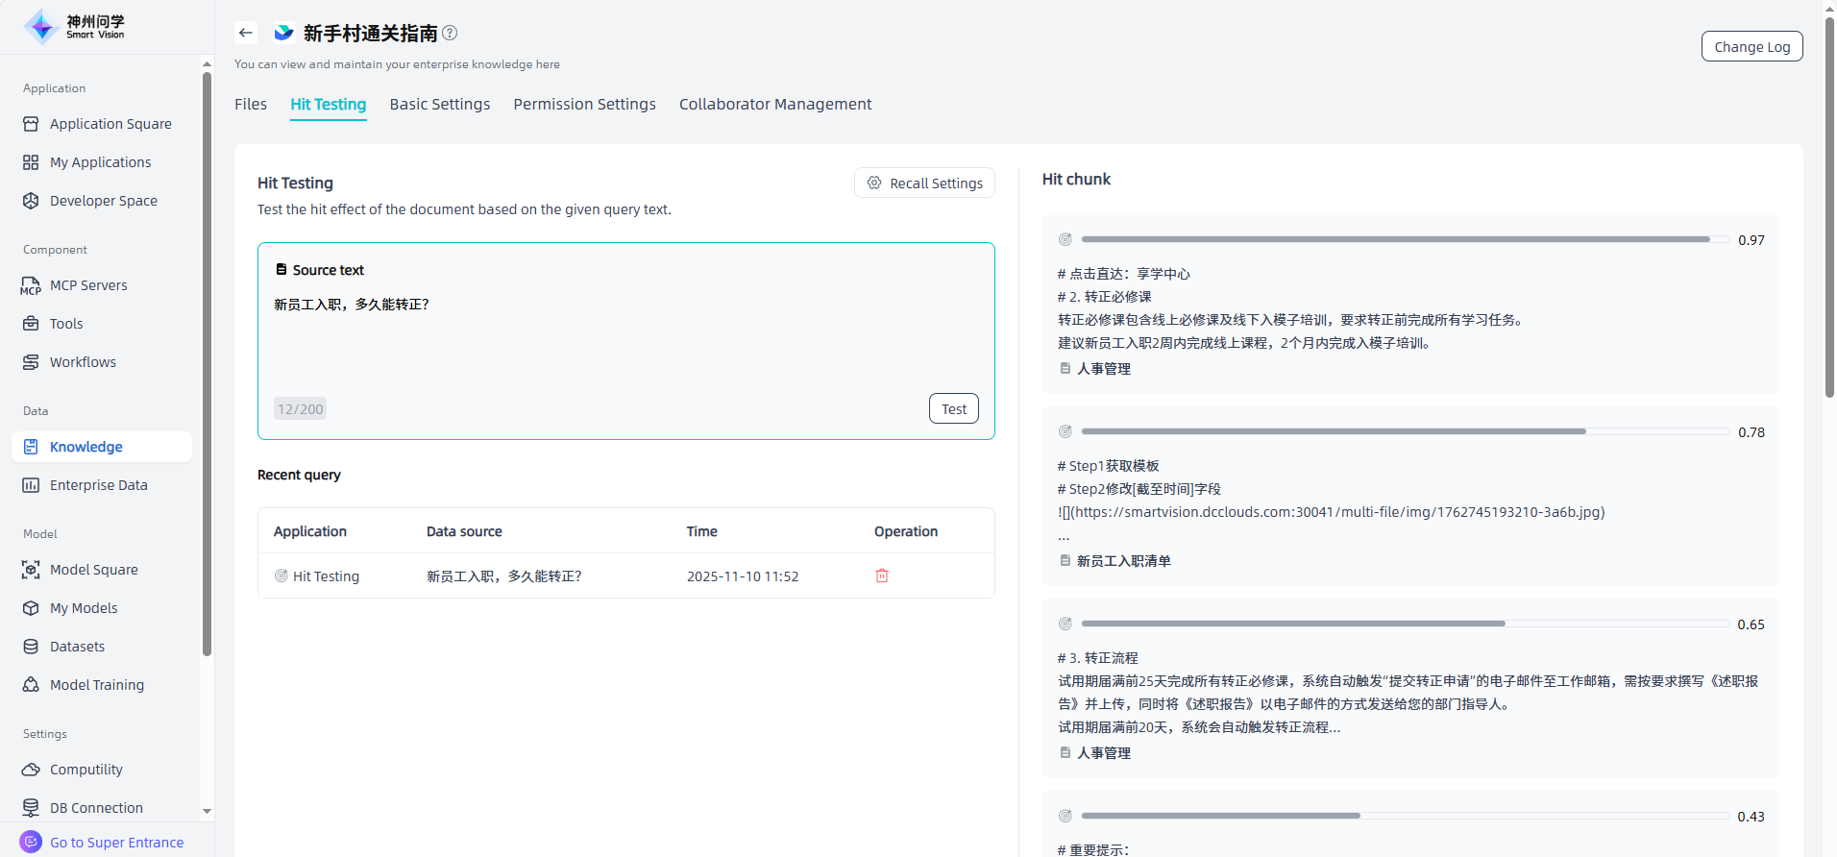Open Model Square in the sidebar

click(93, 570)
